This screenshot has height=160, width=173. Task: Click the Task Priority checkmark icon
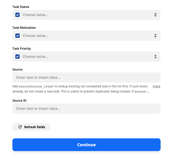coord(18,57)
